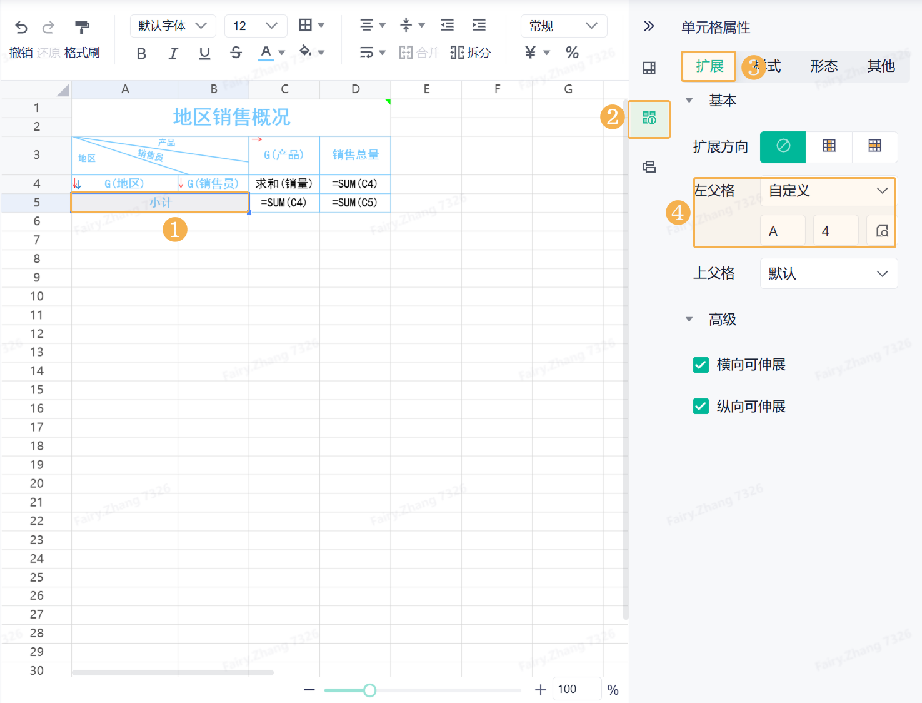
Task: Click the zoom percentage input showing 100
Action: (577, 689)
